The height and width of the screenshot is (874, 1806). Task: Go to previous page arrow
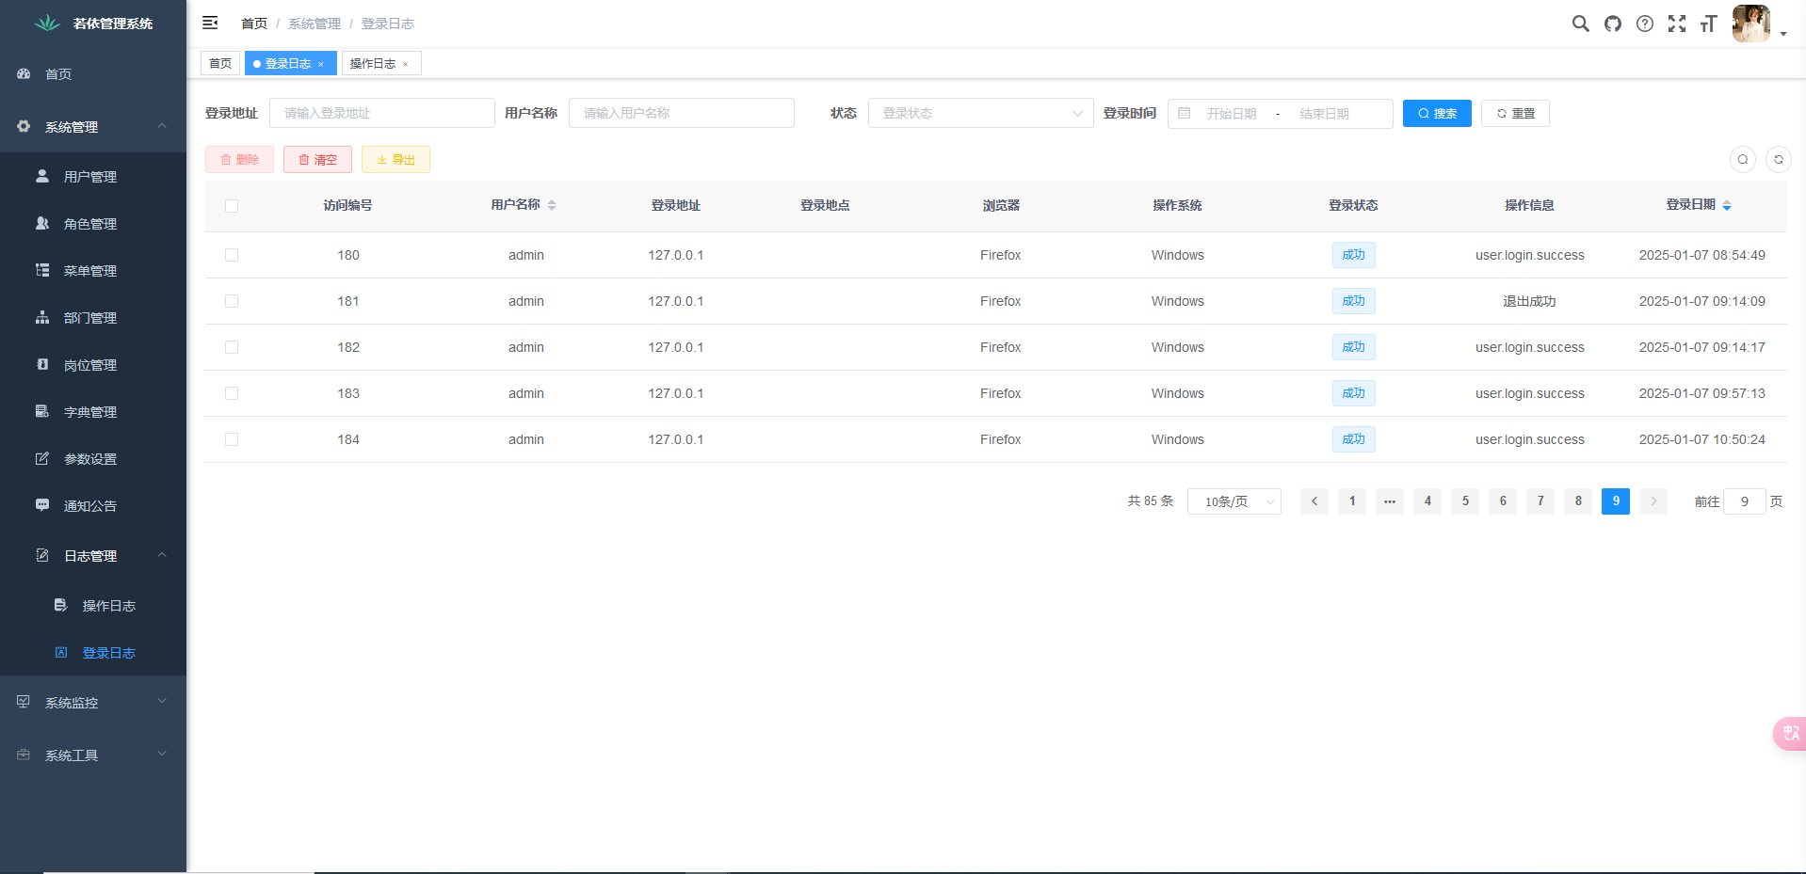coord(1314,501)
